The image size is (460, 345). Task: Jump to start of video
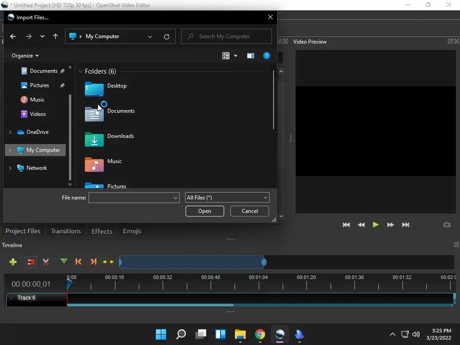pyautogui.click(x=346, y=225)
